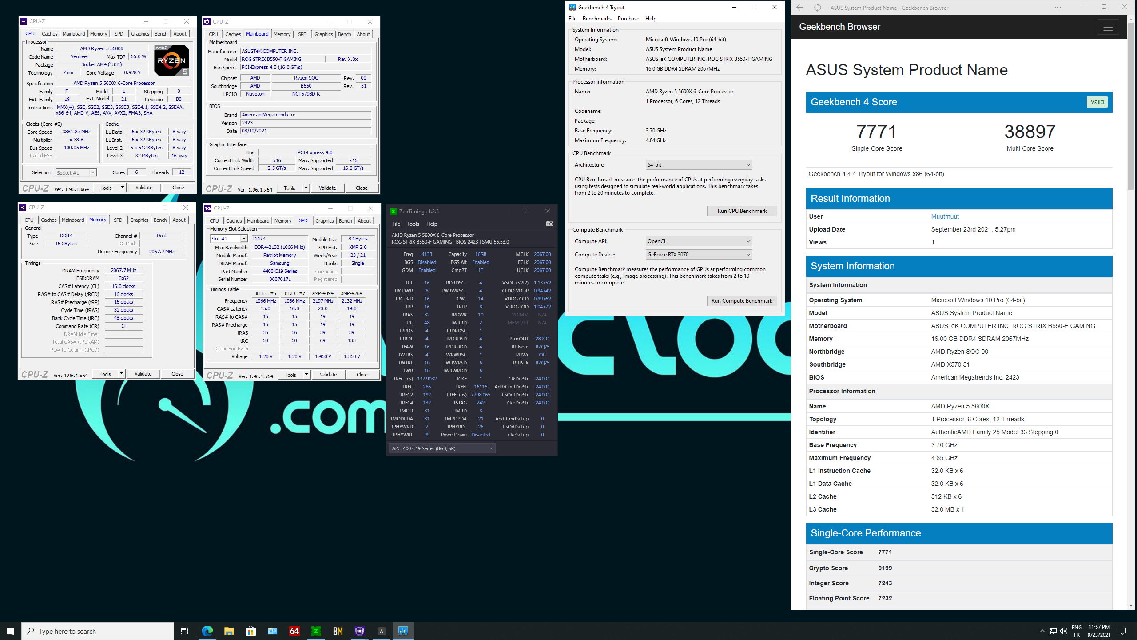Image resolution: width=1137 pixels, height=640 pixels.
Task: Click the Help menu in Geekbench 4
Action: coord(651,19)
